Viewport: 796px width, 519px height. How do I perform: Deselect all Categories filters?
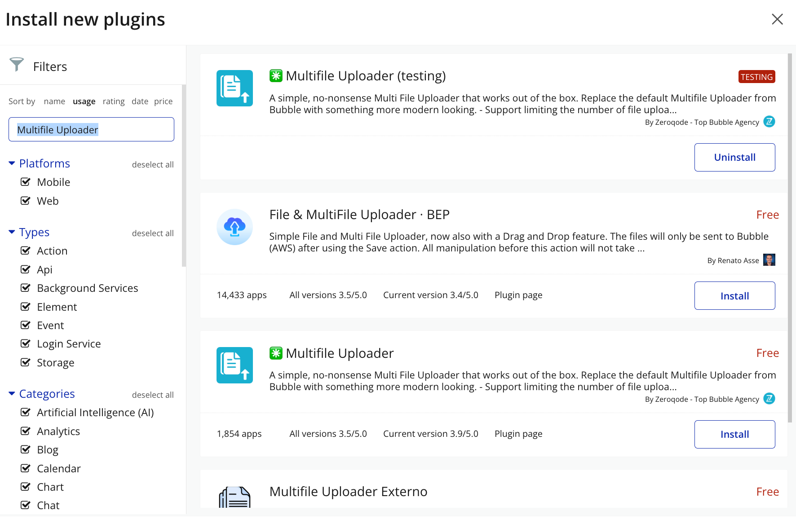[153, 395]
